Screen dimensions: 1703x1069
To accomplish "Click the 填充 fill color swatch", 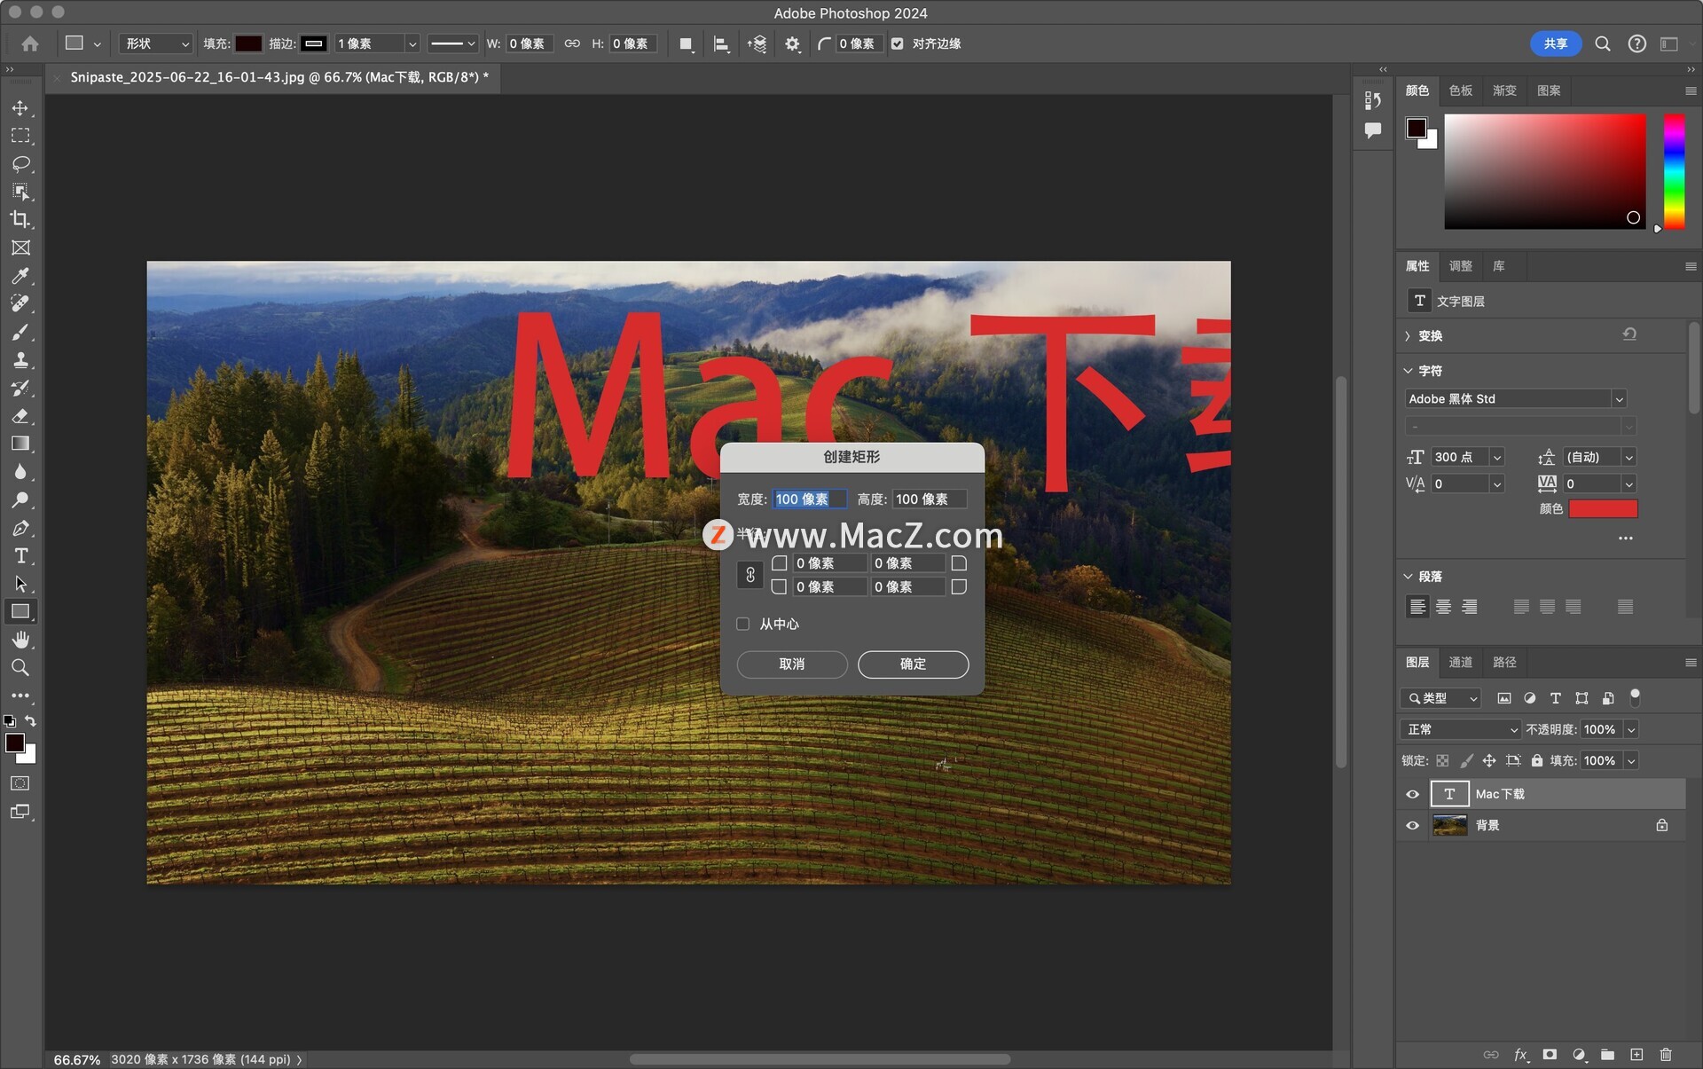I will [x=248, y=43].
